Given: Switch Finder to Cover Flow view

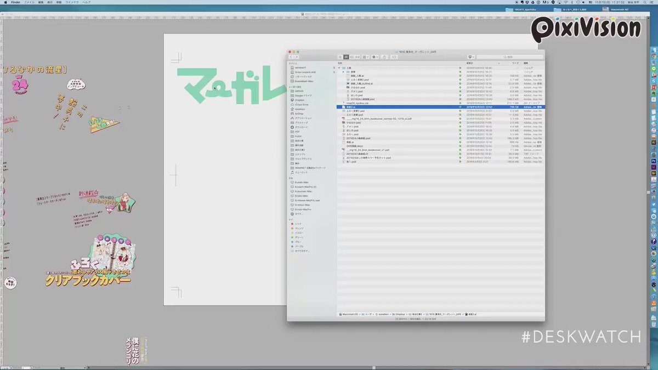Looking at the screenshot, I should coord(357,57).
